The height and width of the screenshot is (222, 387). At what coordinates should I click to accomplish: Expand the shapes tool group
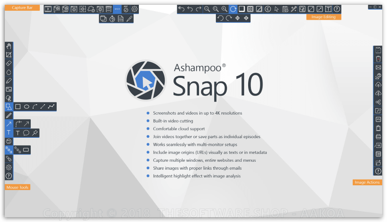[9, 107]
